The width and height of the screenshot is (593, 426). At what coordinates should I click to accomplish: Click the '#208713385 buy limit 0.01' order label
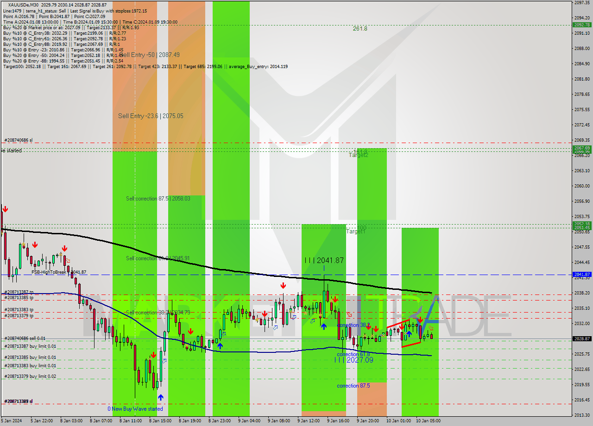[x=30, y=357]
